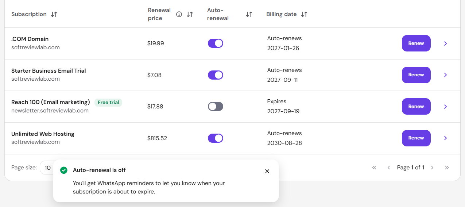Open Unlimited Web Hosting details chevron
The image size is (465, 207).
point(445,138)
